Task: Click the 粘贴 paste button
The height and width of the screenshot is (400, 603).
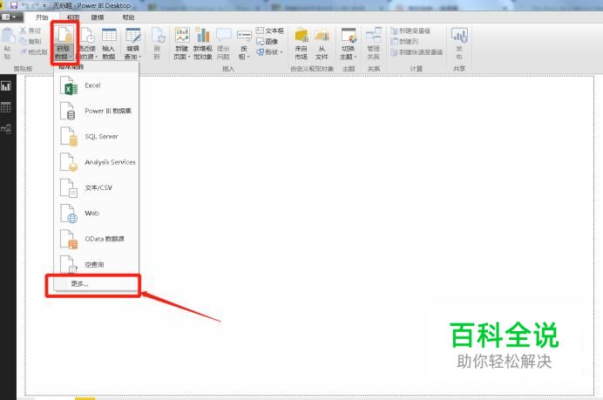Action: pos(8,43)
